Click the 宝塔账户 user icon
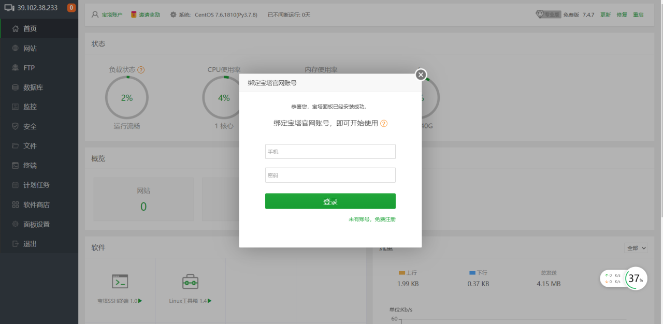Image resolution: width=663 pixels, height=324 pixels. [95, 14]
